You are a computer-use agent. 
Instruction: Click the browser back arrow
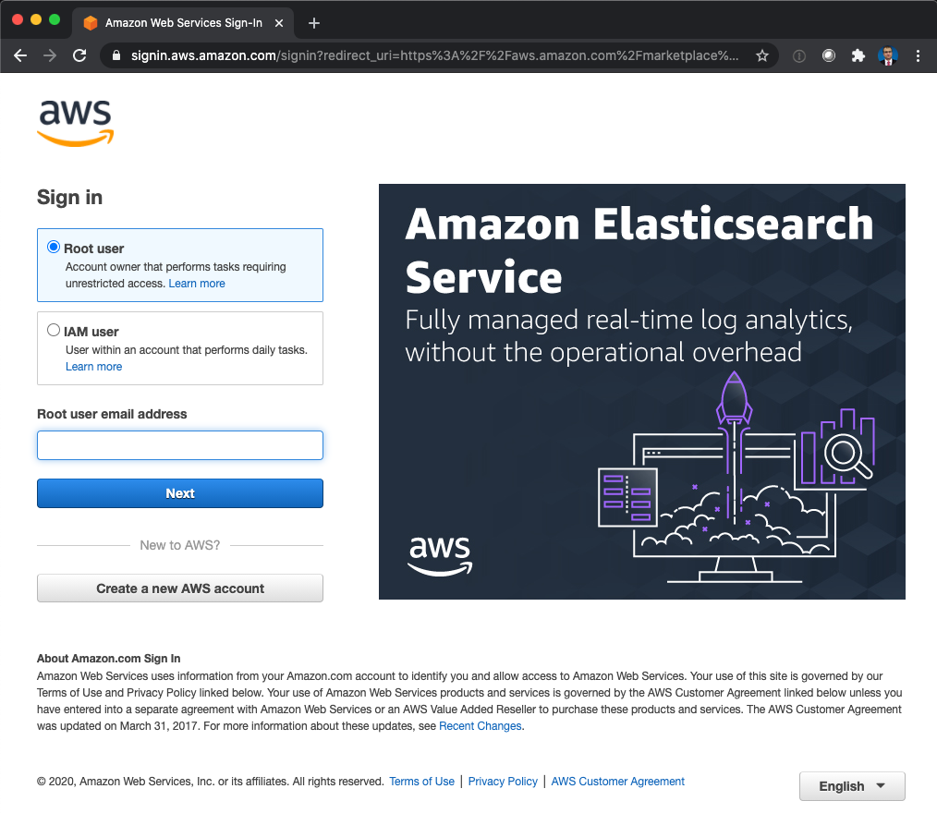point(20,55)
